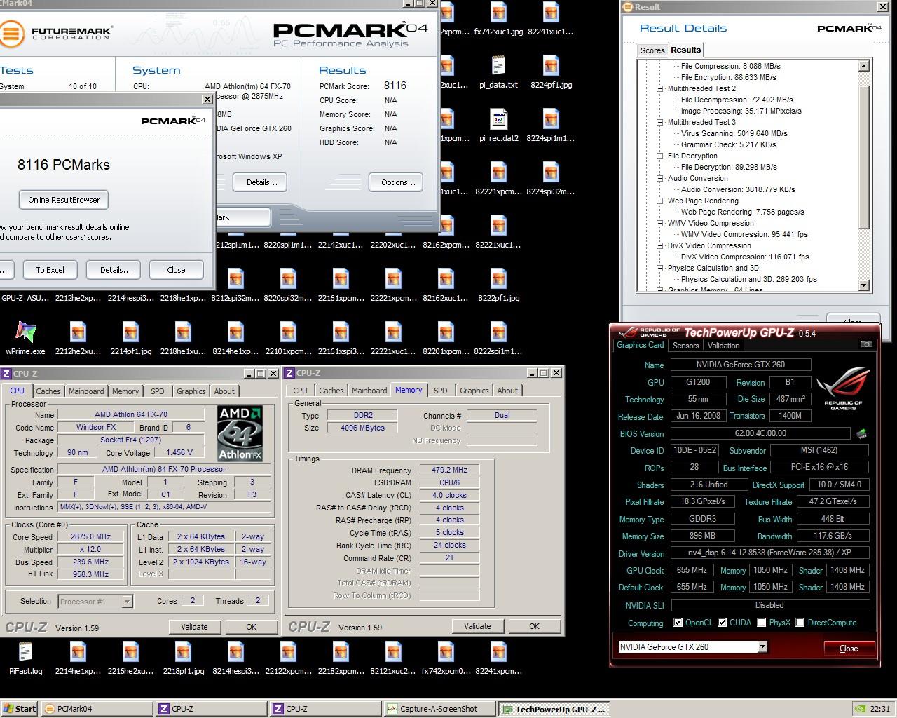
Task: Click the Name field showing NVIDIA GeForce GTX 260
Action: (741, 365)
